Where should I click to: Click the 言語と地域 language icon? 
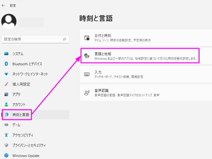click(x=87, y=56)
